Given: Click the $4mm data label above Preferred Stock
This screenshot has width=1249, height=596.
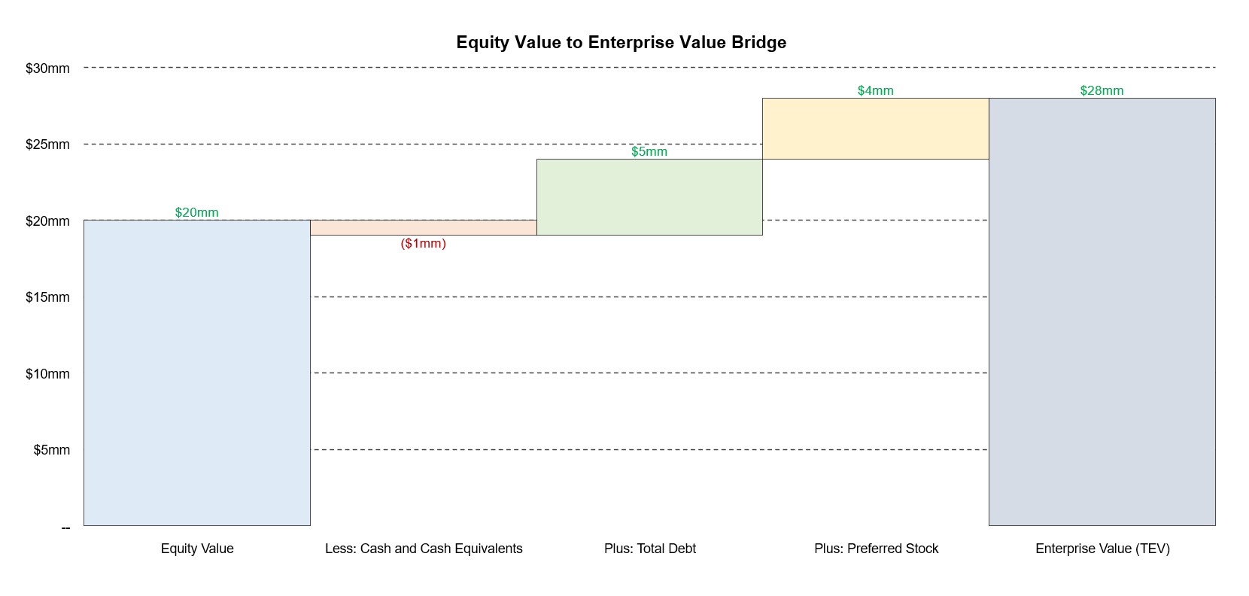Looking at the screenshot, I should (x=876, y=90).
